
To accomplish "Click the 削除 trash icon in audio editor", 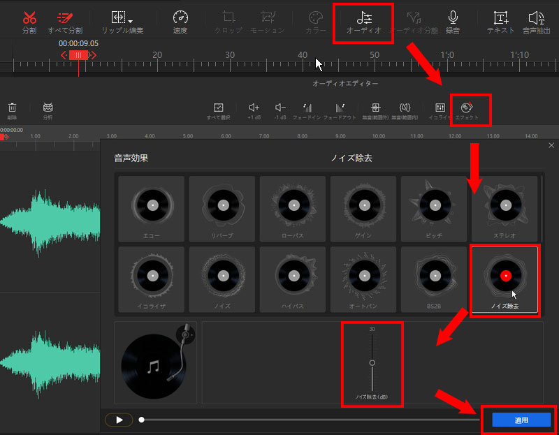I will click(x=13, y=108).
